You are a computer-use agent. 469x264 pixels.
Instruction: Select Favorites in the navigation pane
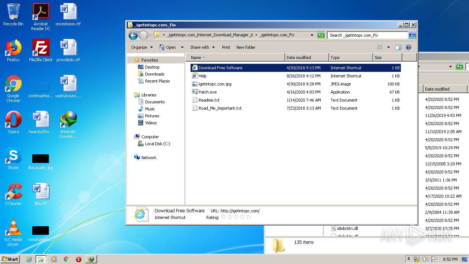(x=149, y=60)
